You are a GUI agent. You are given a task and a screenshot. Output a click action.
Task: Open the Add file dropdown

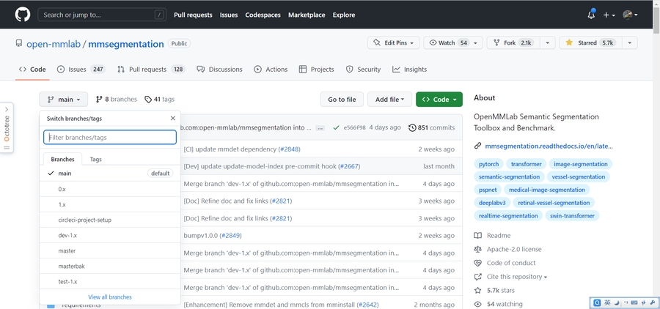point(389,100)
